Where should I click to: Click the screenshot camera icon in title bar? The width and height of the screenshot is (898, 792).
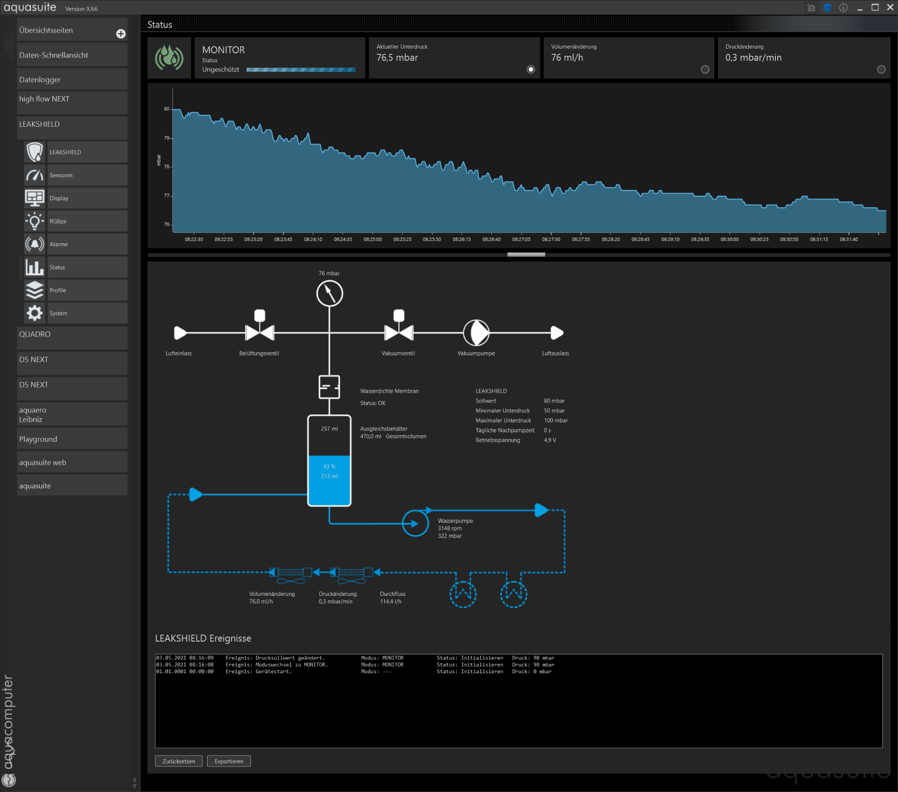pyautogui.click(x=811, y=8)
